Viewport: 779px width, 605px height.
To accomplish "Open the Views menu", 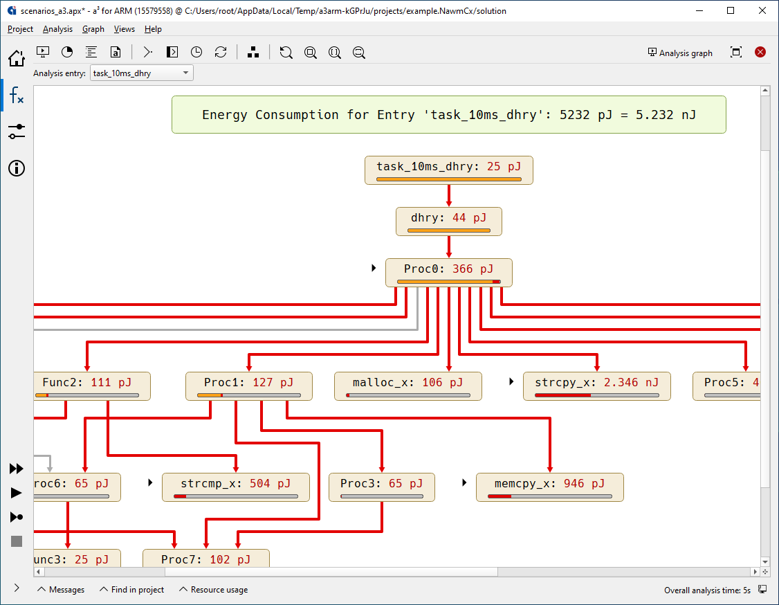I will click(125, 29).
